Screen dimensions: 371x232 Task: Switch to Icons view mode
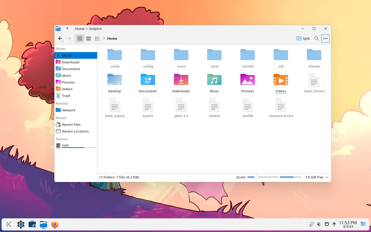click(80, 38)
